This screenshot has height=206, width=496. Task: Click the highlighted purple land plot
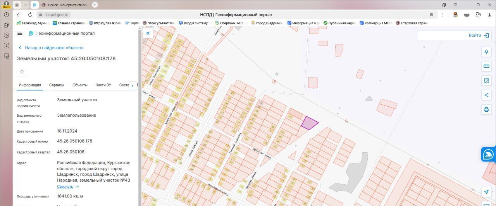coord(309,123)
